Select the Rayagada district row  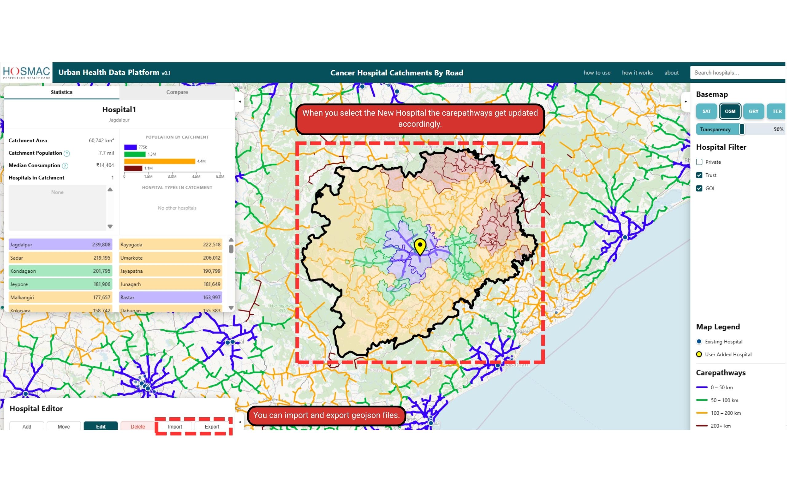(x=170, y=244)
